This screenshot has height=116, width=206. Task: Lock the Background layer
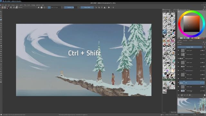click(201, 91)
